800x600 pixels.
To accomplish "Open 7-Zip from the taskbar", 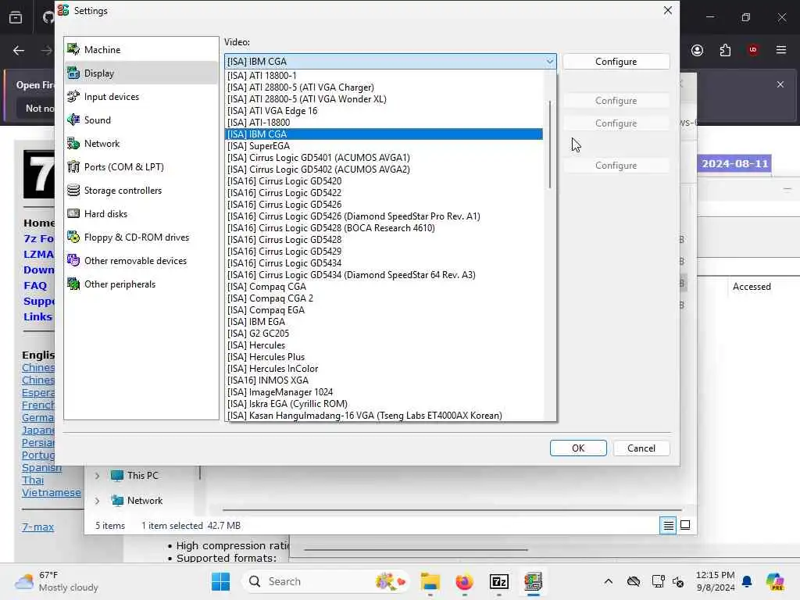I will pyautogui.click(x=499, y=581).
